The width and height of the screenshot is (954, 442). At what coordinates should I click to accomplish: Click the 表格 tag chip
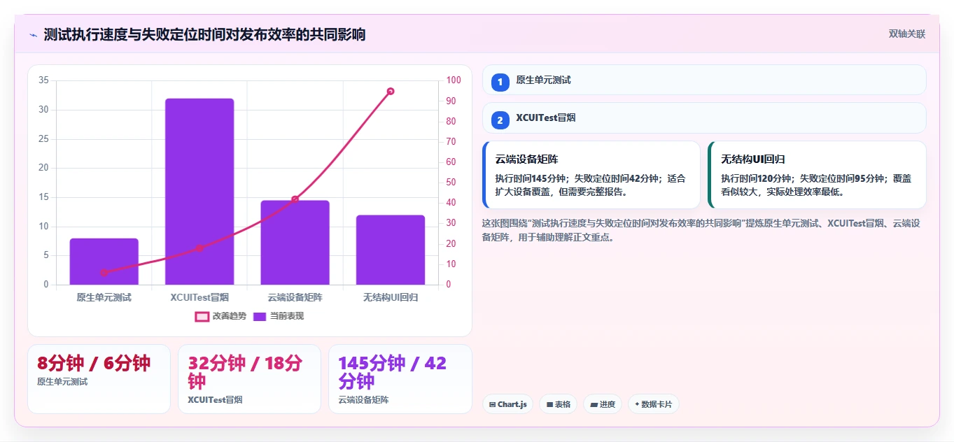pos(558,404)
